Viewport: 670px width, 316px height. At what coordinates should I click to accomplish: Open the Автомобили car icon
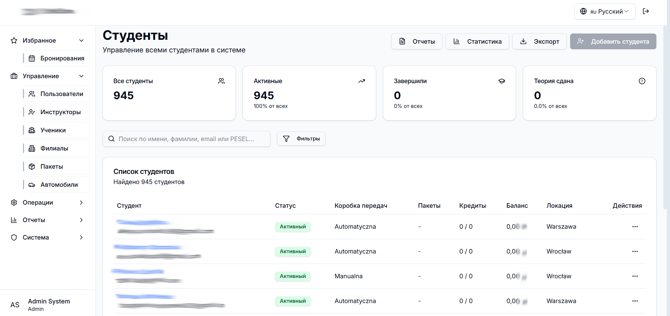(32, 184)
